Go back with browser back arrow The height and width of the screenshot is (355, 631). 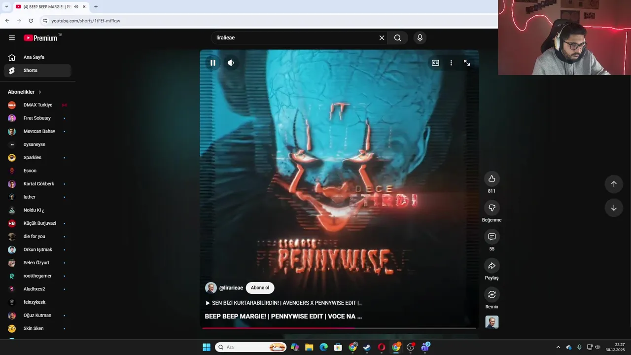pos(7,21)
